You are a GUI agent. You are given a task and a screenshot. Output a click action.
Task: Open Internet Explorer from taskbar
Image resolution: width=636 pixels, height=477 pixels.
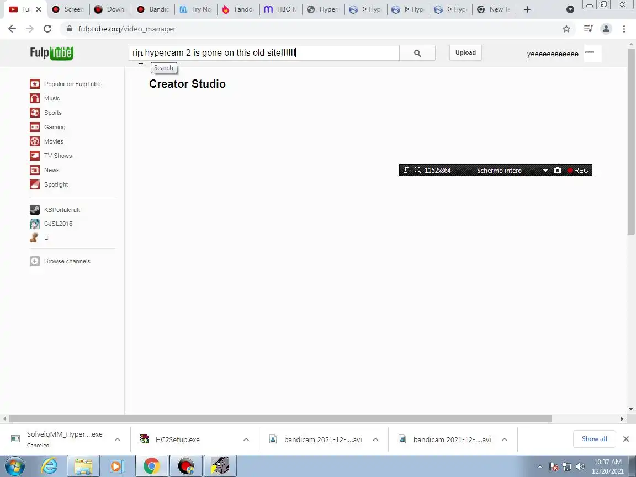(x=50, y=467)
